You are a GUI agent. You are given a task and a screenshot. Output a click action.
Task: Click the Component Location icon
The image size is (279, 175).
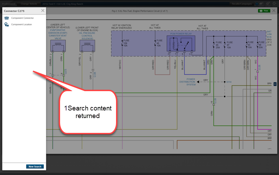click(6, 25)
